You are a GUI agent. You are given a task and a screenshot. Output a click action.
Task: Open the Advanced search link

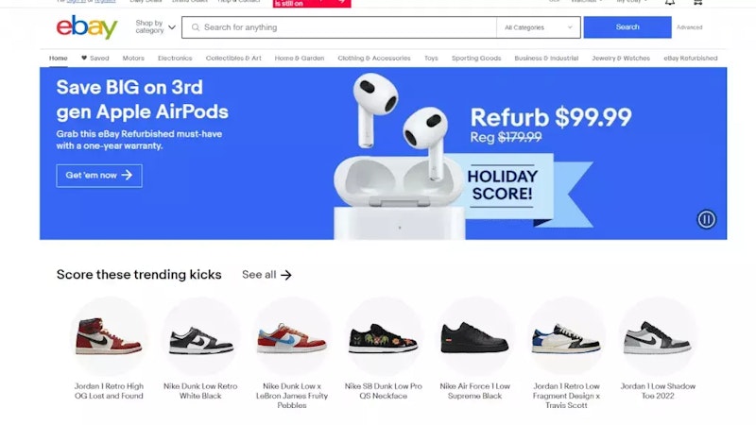click(689, 27)
